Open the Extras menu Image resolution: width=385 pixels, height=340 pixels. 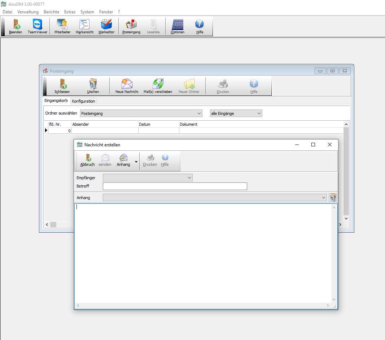pyautogui.click(x=70, y=12)
